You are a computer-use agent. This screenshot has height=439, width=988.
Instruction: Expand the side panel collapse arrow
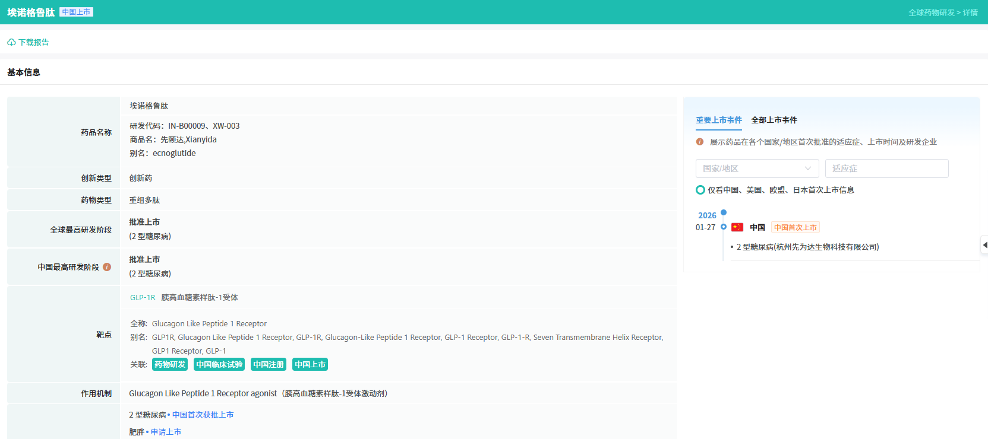[x=984, y=245]
